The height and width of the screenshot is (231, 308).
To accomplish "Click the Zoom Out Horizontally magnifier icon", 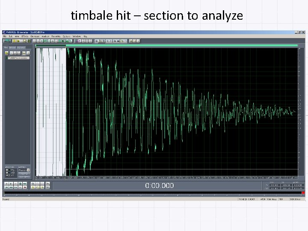I will pos(38,184).
